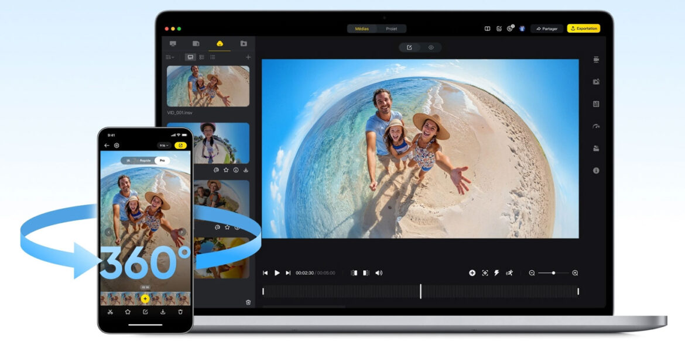Select the VID_001.insv beach thumbnail
The width and height of the screenshot is (685, 342).
[208, 86]
